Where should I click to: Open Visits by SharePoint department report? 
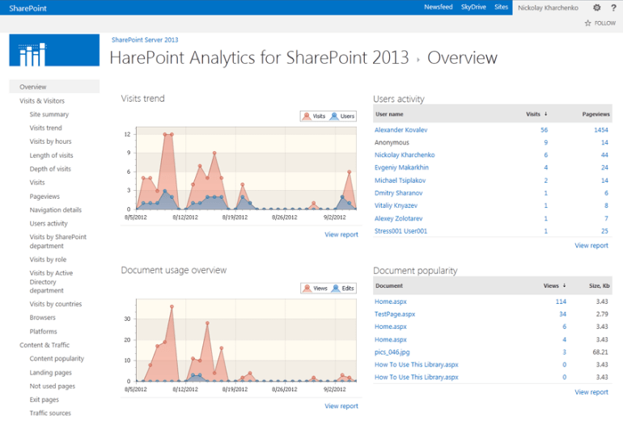[x=57, y=242]
